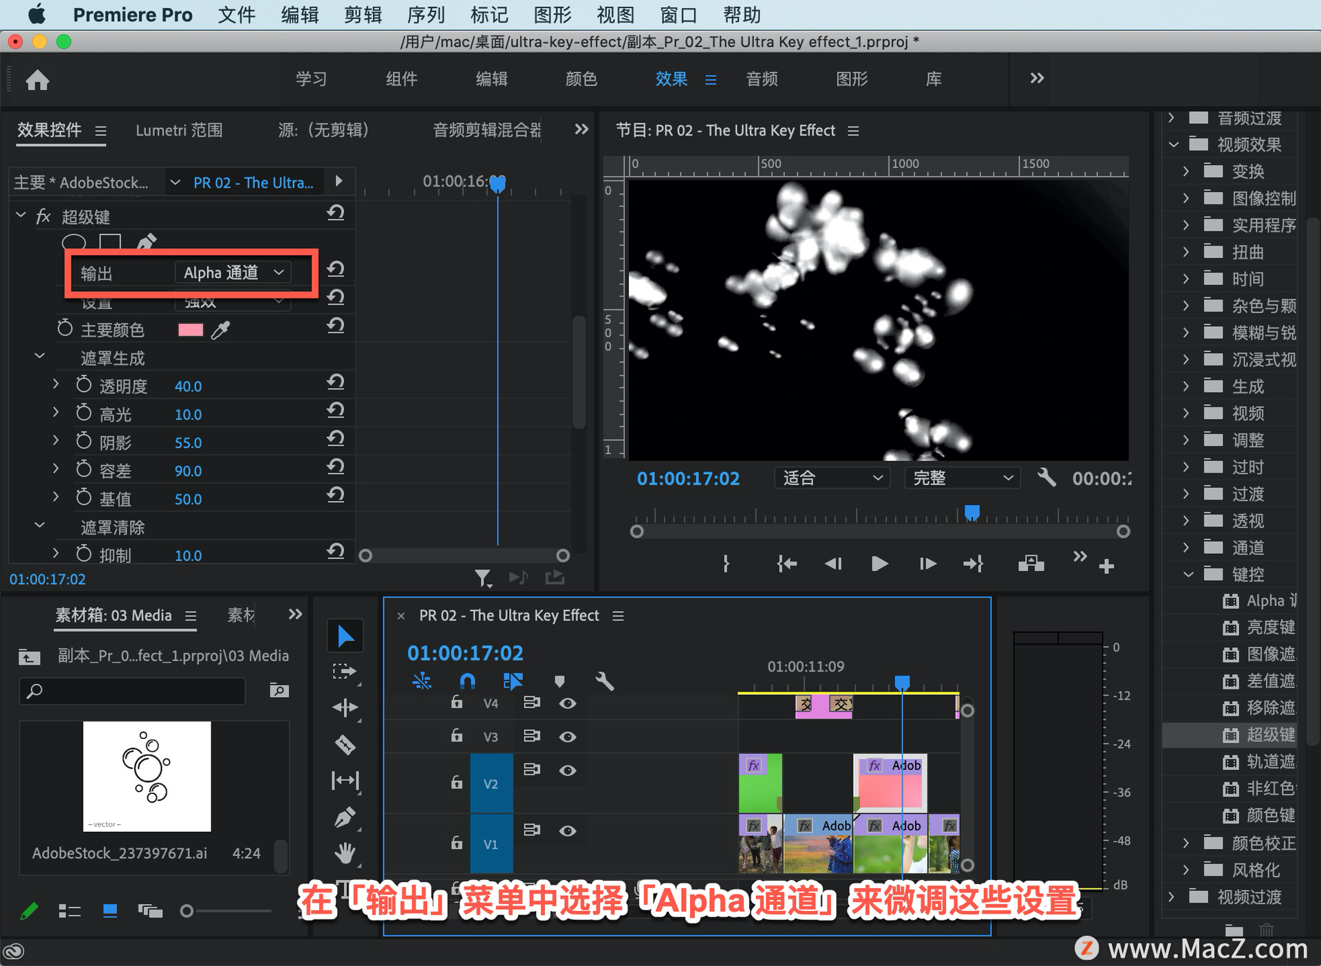Viewport: 1321px width, 966px height.
Task: Show more workspaces with double-arrow button
Action: pyautogui.click(x=1037, y=78)
